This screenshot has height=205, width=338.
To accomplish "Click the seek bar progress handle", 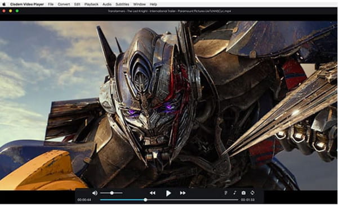I will click(146, 200).
